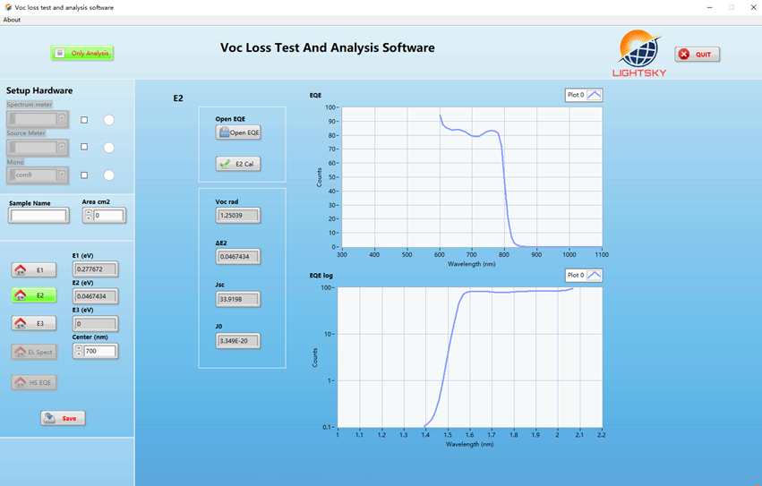The width and height of the screenshot is (762, 486).
Task: Expand the Mono com9 port dropdown
Action: tap(62, 175)
